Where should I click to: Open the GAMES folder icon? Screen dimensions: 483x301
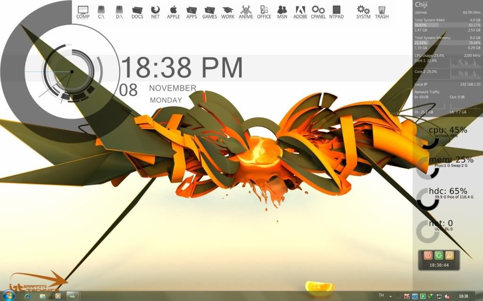209,12
